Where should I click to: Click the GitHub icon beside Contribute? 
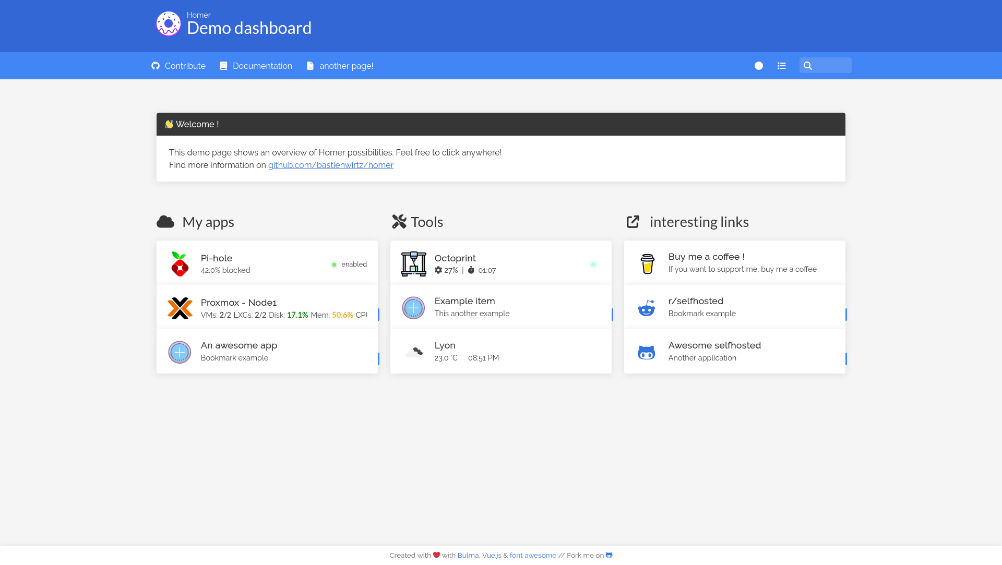156,66
